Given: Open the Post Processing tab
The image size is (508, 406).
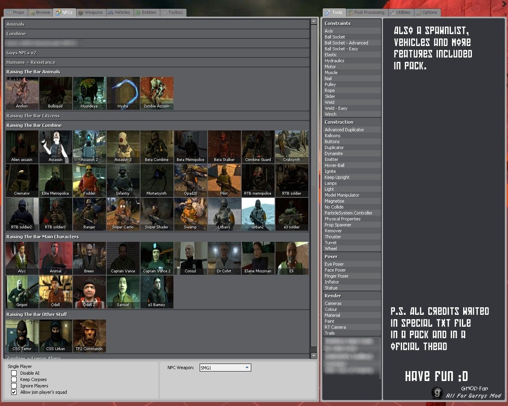Looking at the screenshot, I should pos(366,12).
